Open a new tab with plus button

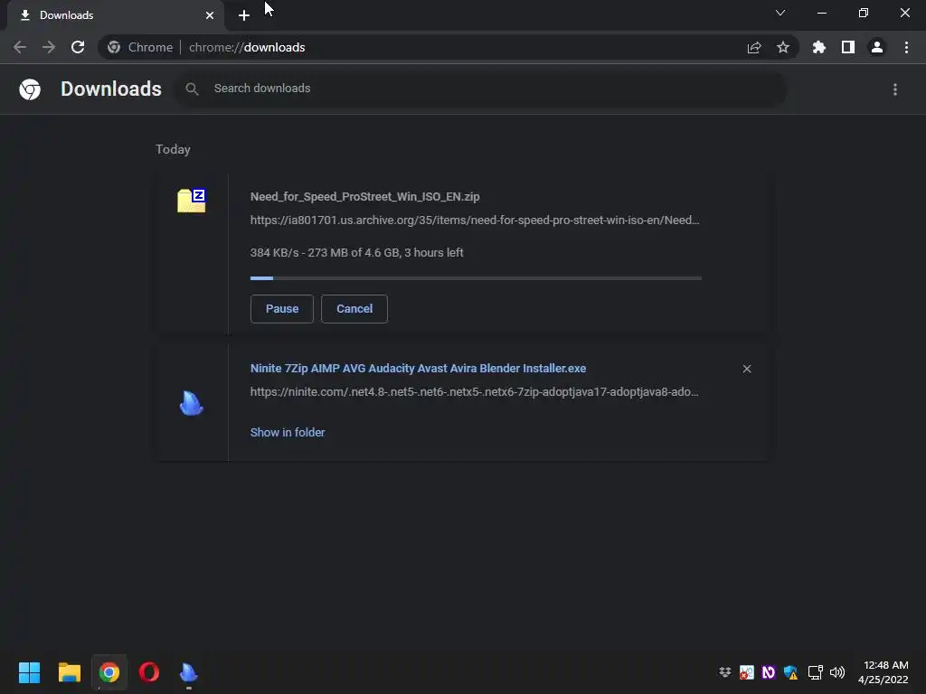click(x=244, y=15)
